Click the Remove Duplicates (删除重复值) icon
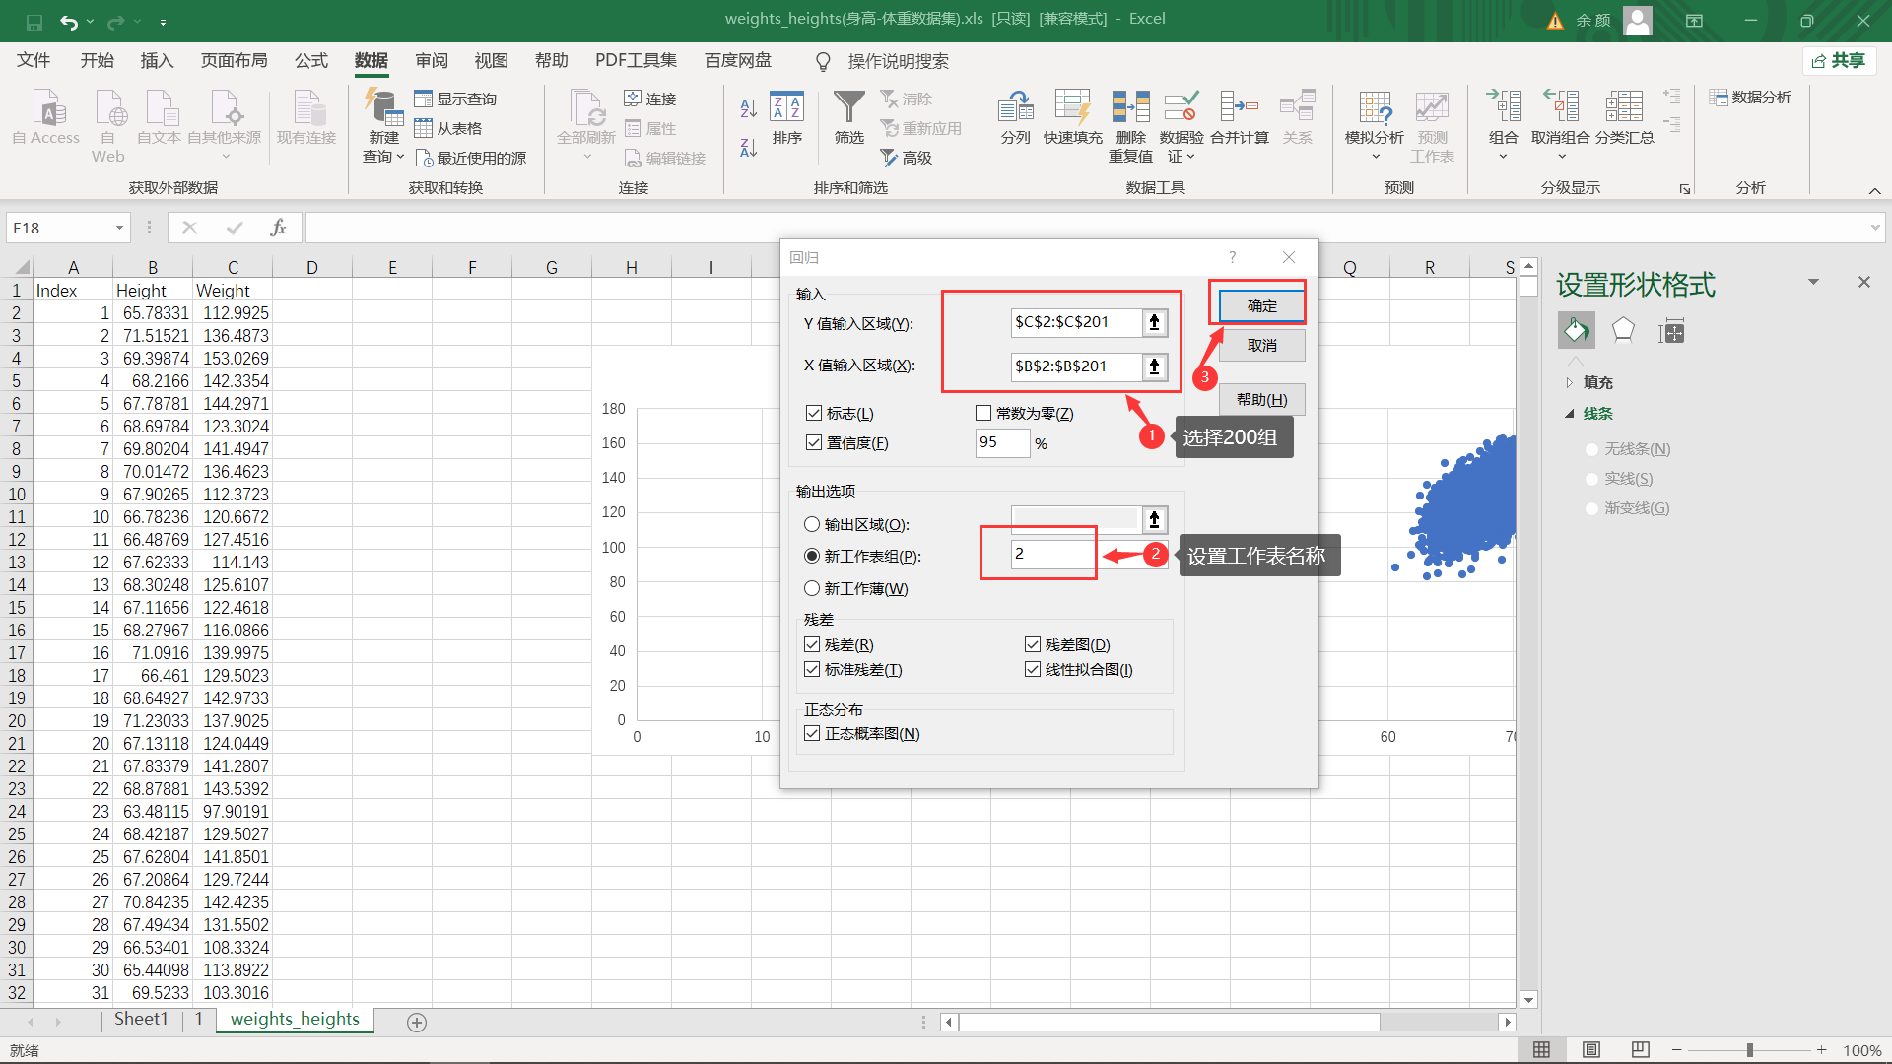 click(1130, 106)
